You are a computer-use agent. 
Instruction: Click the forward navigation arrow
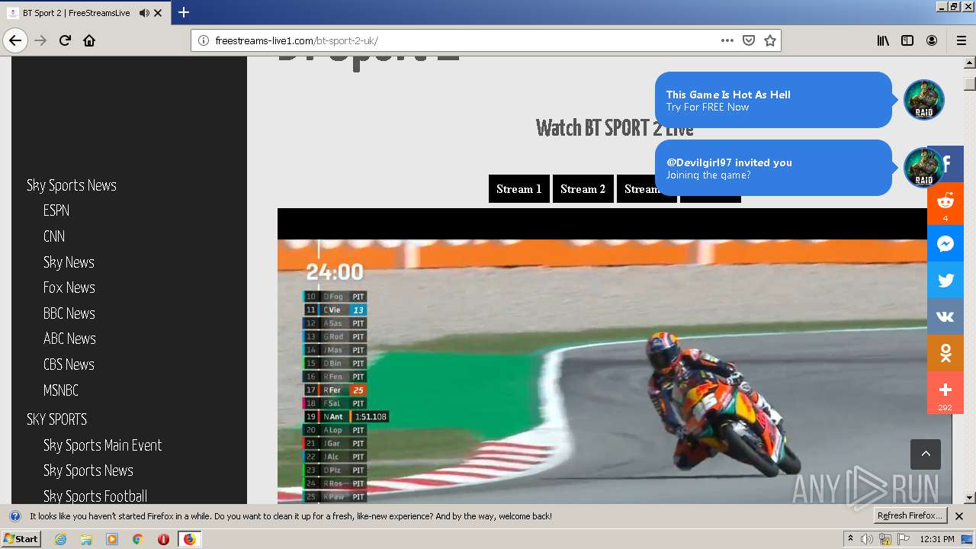(40, 40)
